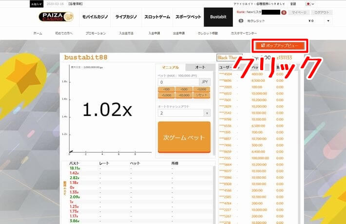Select the Bustabit tab in navigation
The height and width of the screenshot is (224, 346).
click(218, 17)
